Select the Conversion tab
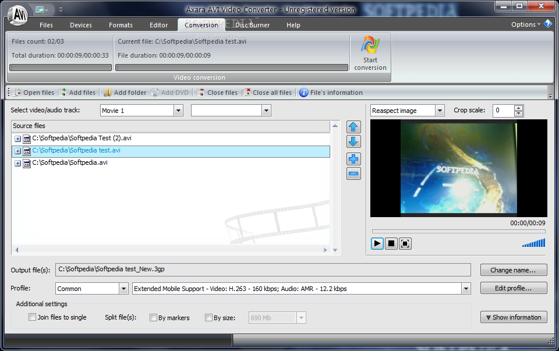 click(201, 25)
